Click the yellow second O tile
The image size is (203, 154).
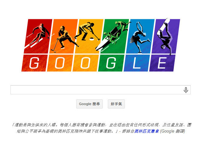coord(86,63)
